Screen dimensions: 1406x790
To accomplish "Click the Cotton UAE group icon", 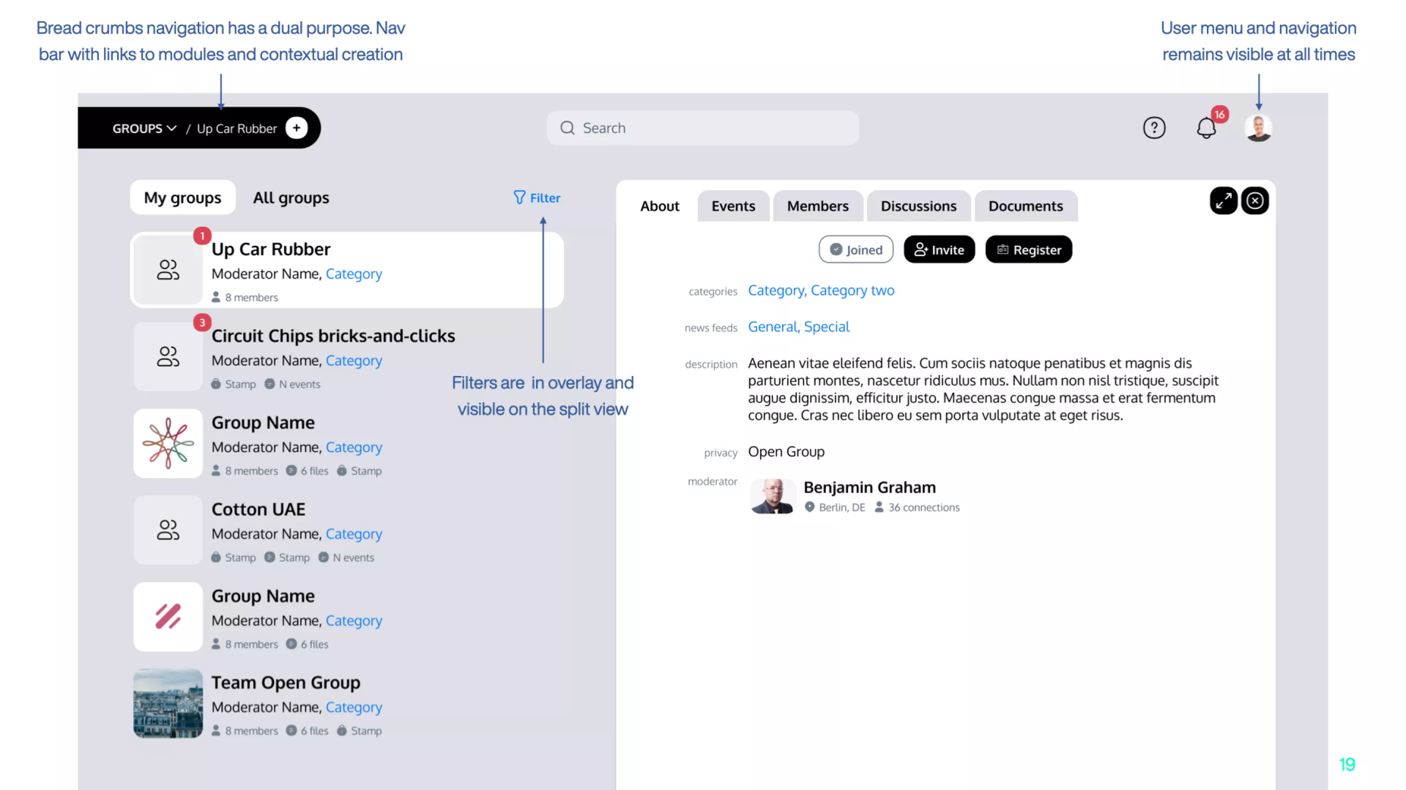I will (168, 530).
